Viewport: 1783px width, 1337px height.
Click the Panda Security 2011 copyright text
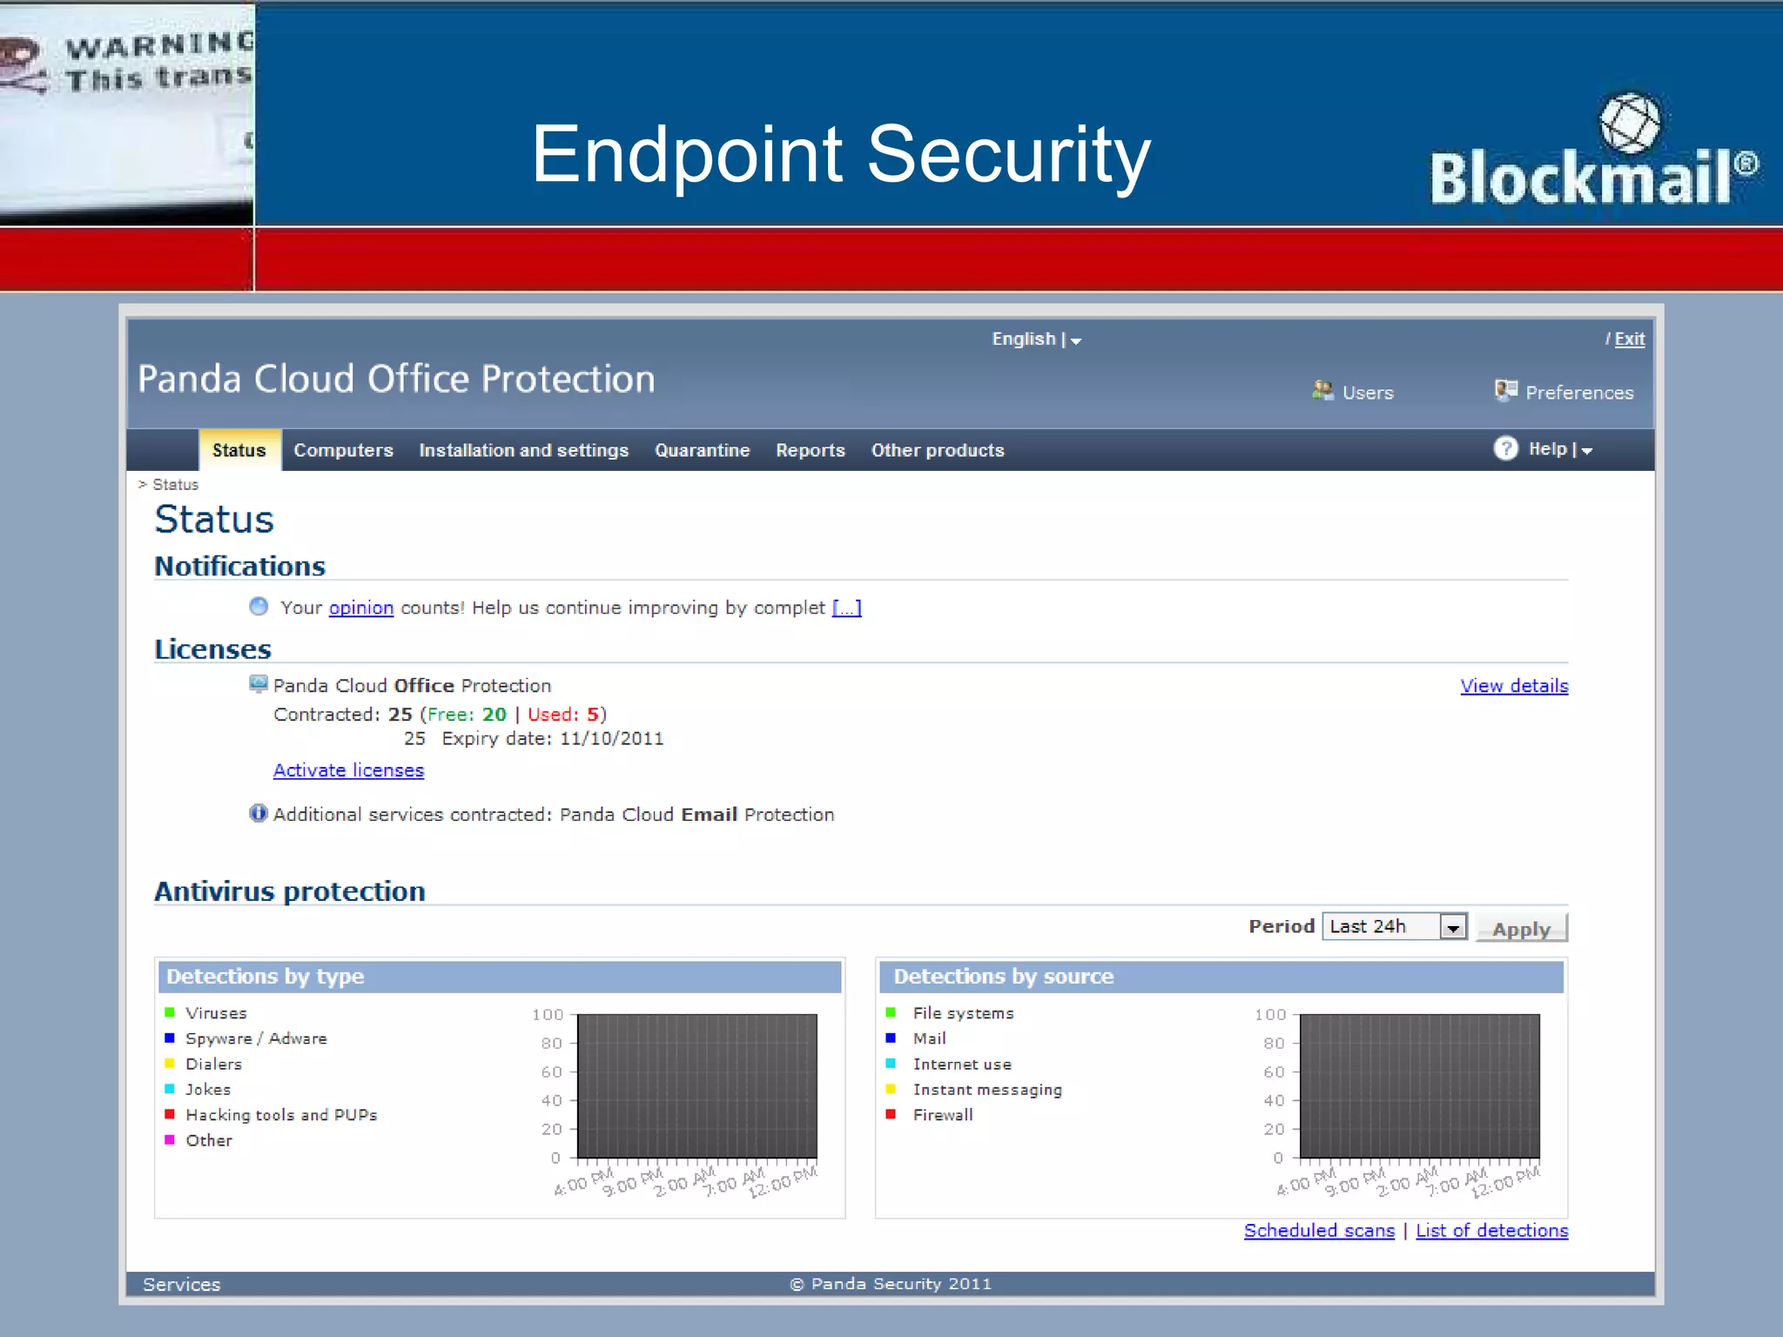tap(891, 1284)
